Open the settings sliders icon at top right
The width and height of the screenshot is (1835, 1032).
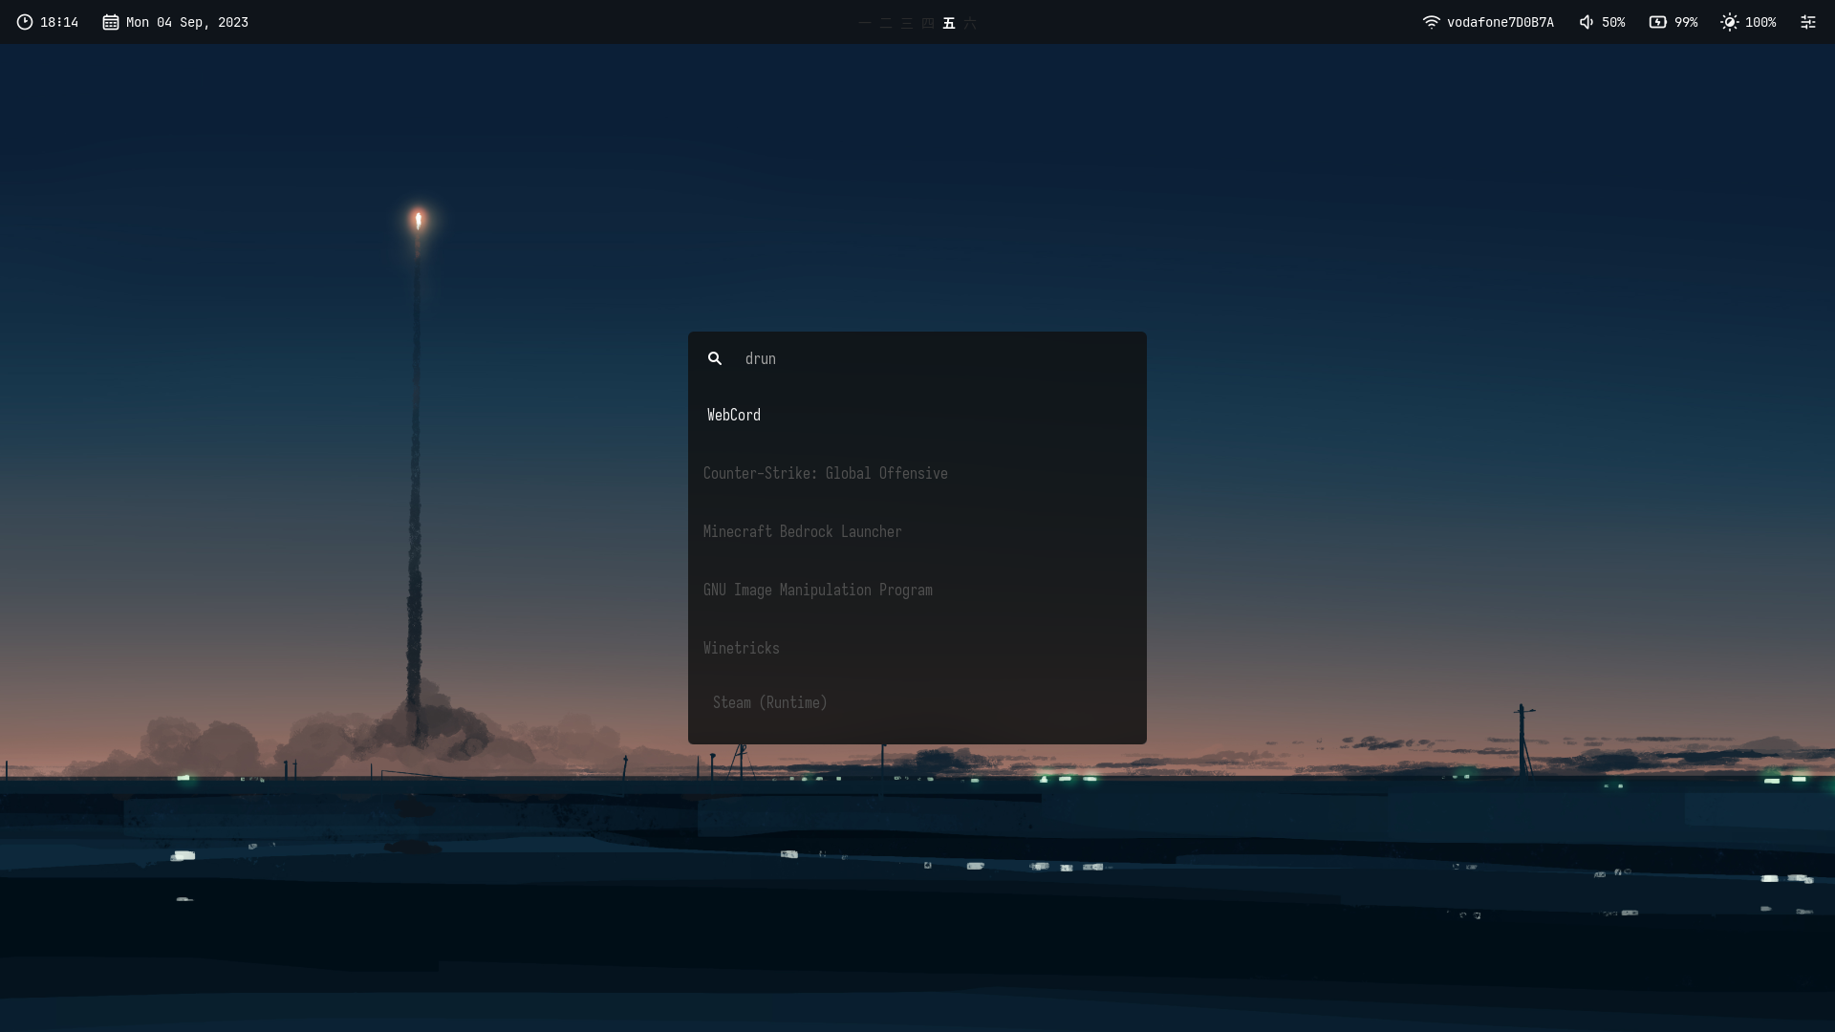point(1808,22)
